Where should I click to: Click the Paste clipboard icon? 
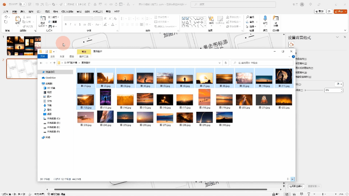(x=18, y=19)
